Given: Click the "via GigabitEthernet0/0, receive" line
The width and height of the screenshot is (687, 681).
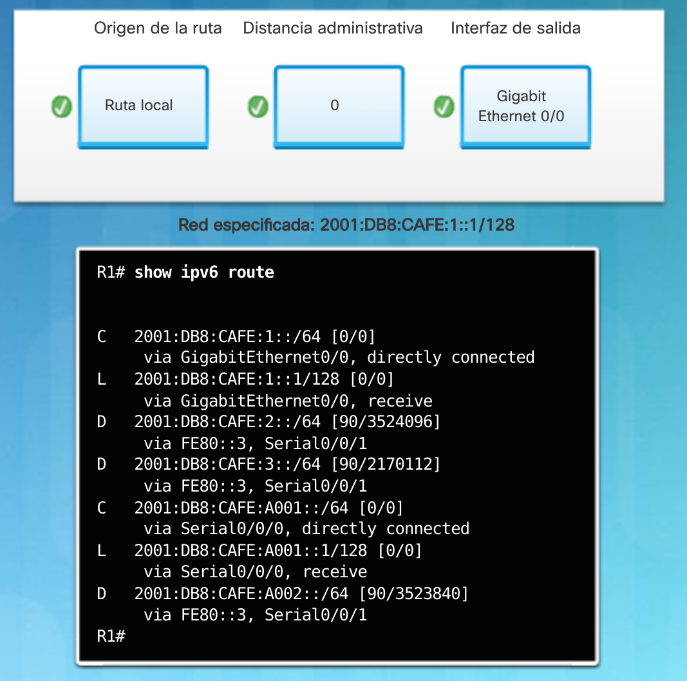Looking at the screenshot, I should coord(288,401).
